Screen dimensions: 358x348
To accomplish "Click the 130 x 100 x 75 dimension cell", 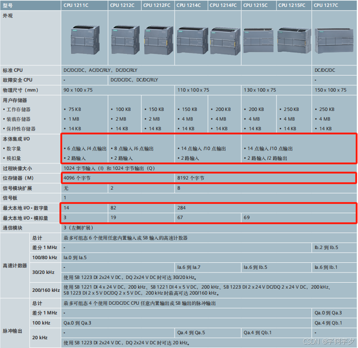I will pos(276,90).
